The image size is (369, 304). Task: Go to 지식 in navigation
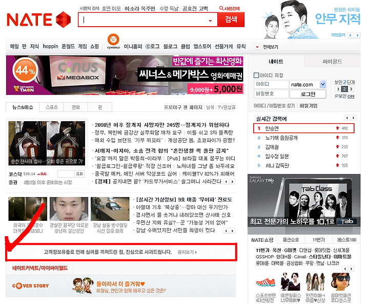[x=34, y=46]
